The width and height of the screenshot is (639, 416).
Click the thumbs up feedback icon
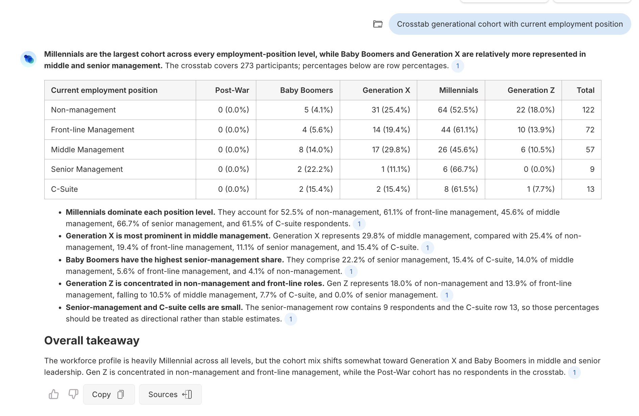click(x=54, y=394)
